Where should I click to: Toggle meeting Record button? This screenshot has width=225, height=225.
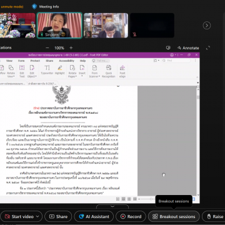tap(131, 217)
